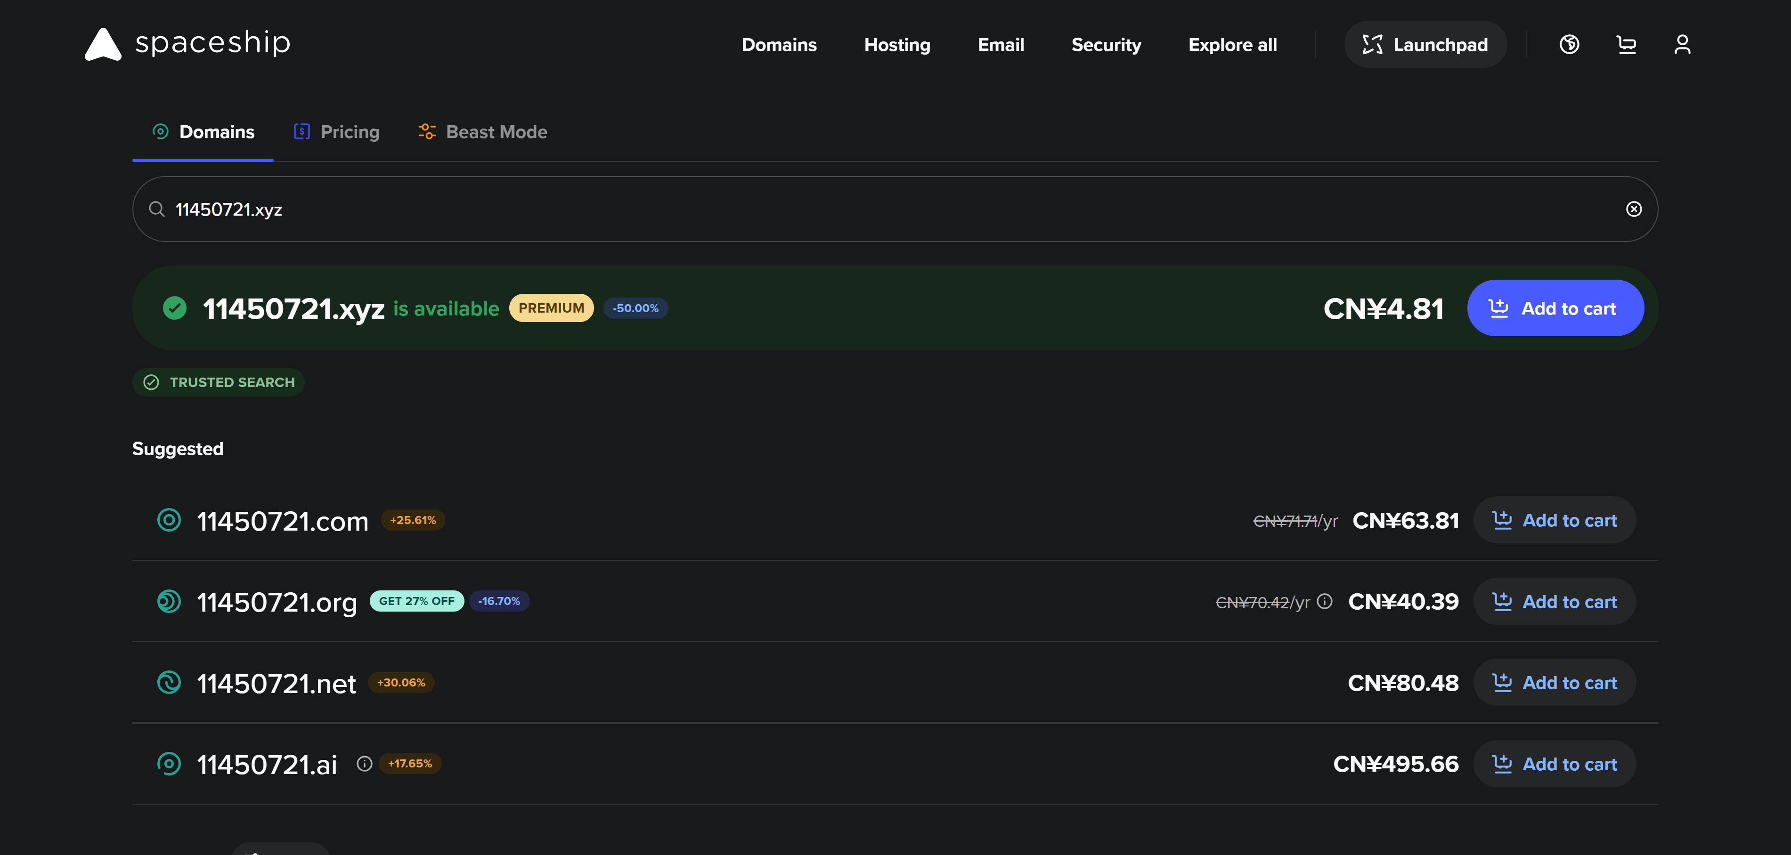Switch to the Pricing tab
The width and height of the screenshot is (1791, 855).
(336, 132)
